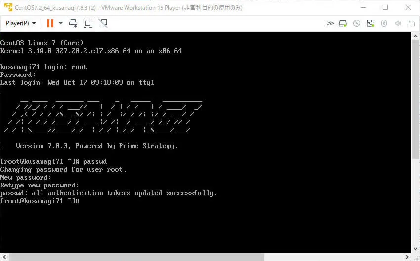Click the vertical scrollbar down arrow
The width and height of the screenshot is (420, 261).
pyautogui.click(x=415, y=249)
